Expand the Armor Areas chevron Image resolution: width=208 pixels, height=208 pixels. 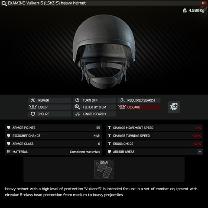[x=200, y=152]
